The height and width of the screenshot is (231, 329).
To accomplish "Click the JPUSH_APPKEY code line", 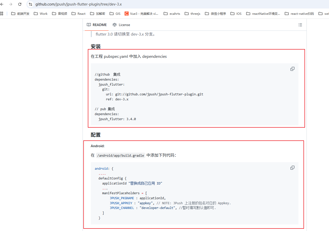I will (170, 203).
